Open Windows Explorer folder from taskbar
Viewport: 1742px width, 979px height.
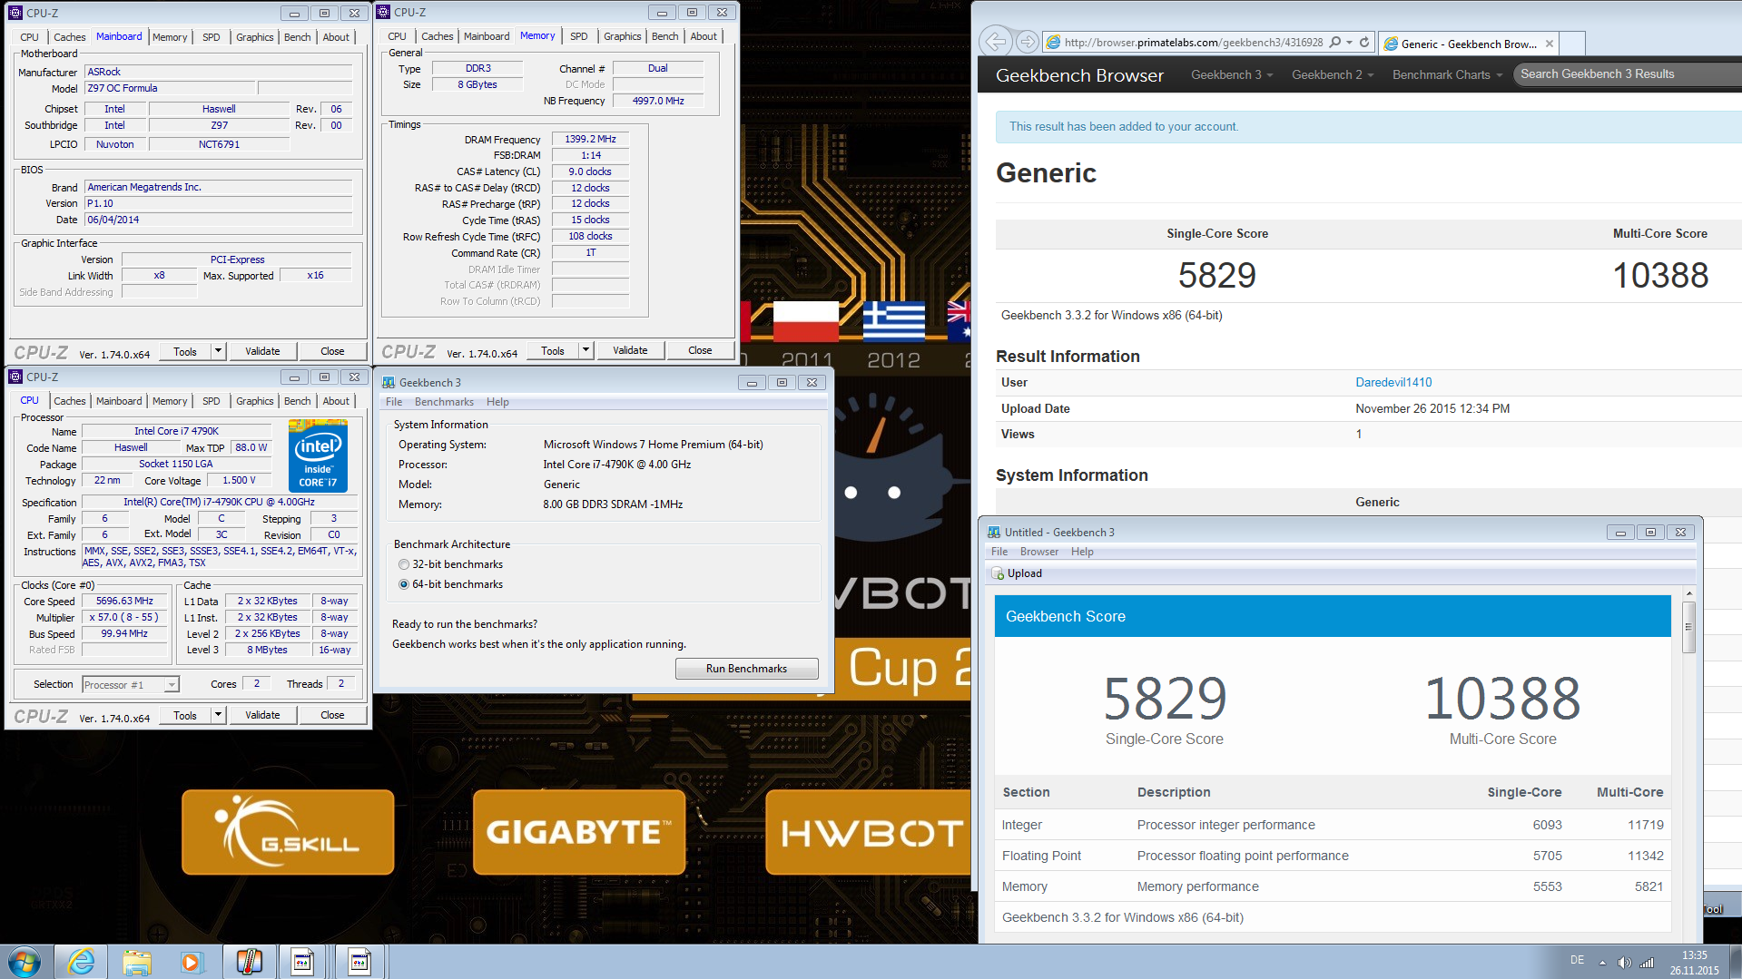(137, 962)
